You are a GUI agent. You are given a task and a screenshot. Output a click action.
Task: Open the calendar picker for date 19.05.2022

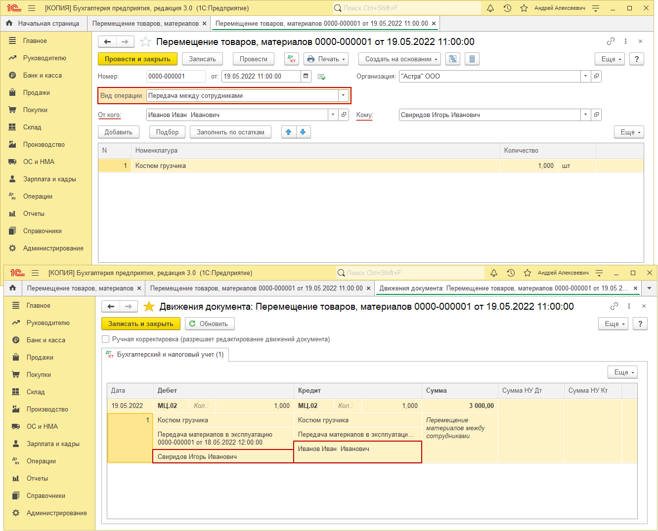306,76
